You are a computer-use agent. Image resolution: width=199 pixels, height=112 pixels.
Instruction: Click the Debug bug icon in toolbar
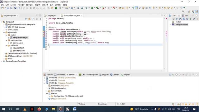tap(86, 8)
